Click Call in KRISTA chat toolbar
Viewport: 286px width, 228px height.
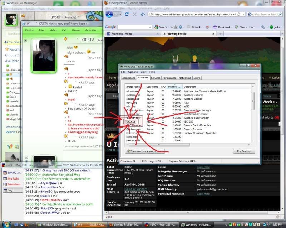click(x=64, y=30)
